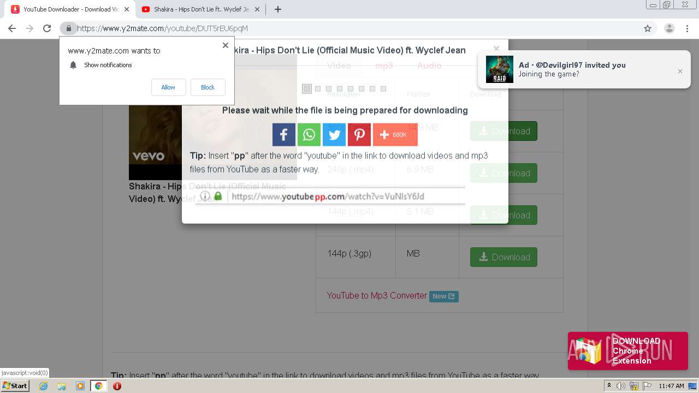
Task: Open the Chrome three-dot menu
Action: [687, 28]
